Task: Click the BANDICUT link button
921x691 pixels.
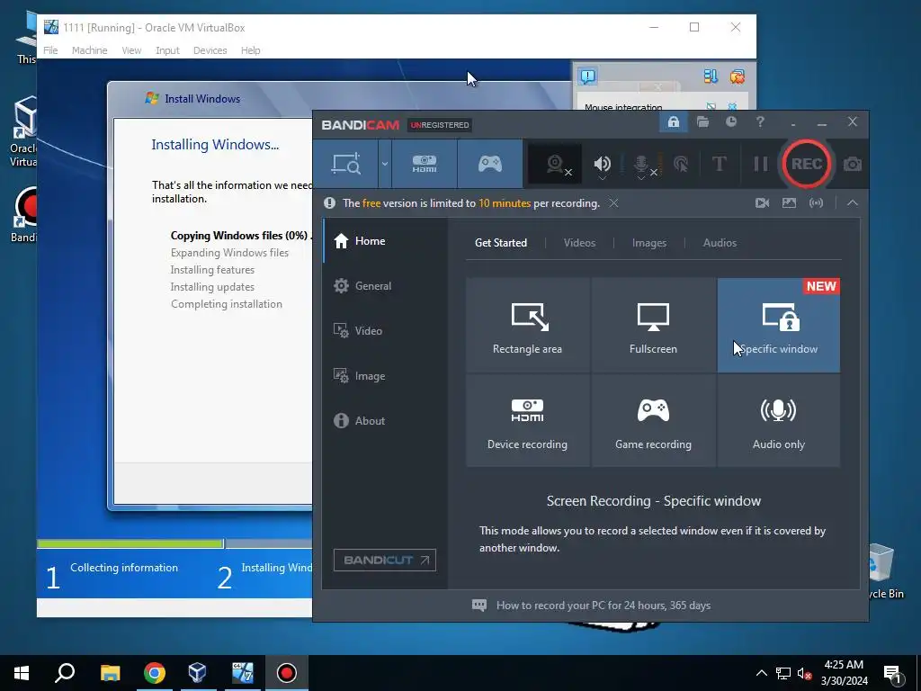Action: 385,560
